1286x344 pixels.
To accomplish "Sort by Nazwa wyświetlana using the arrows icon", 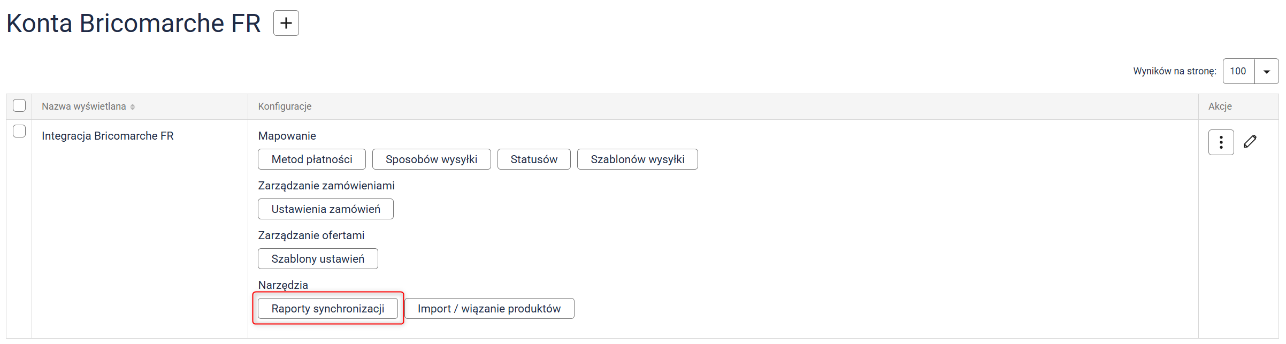I will [x=133, y=107].
